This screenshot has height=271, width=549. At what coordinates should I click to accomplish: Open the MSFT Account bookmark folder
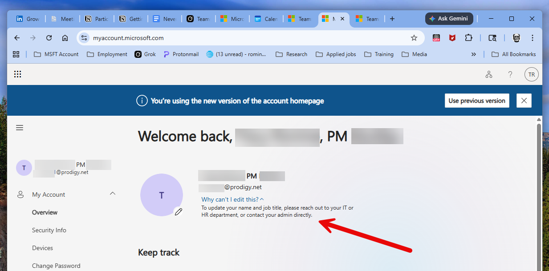click(56, 54)
